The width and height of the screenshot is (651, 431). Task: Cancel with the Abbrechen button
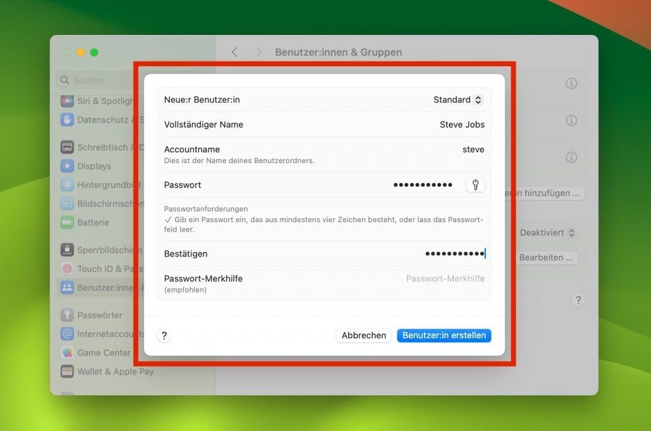click(x=363, y=335)
